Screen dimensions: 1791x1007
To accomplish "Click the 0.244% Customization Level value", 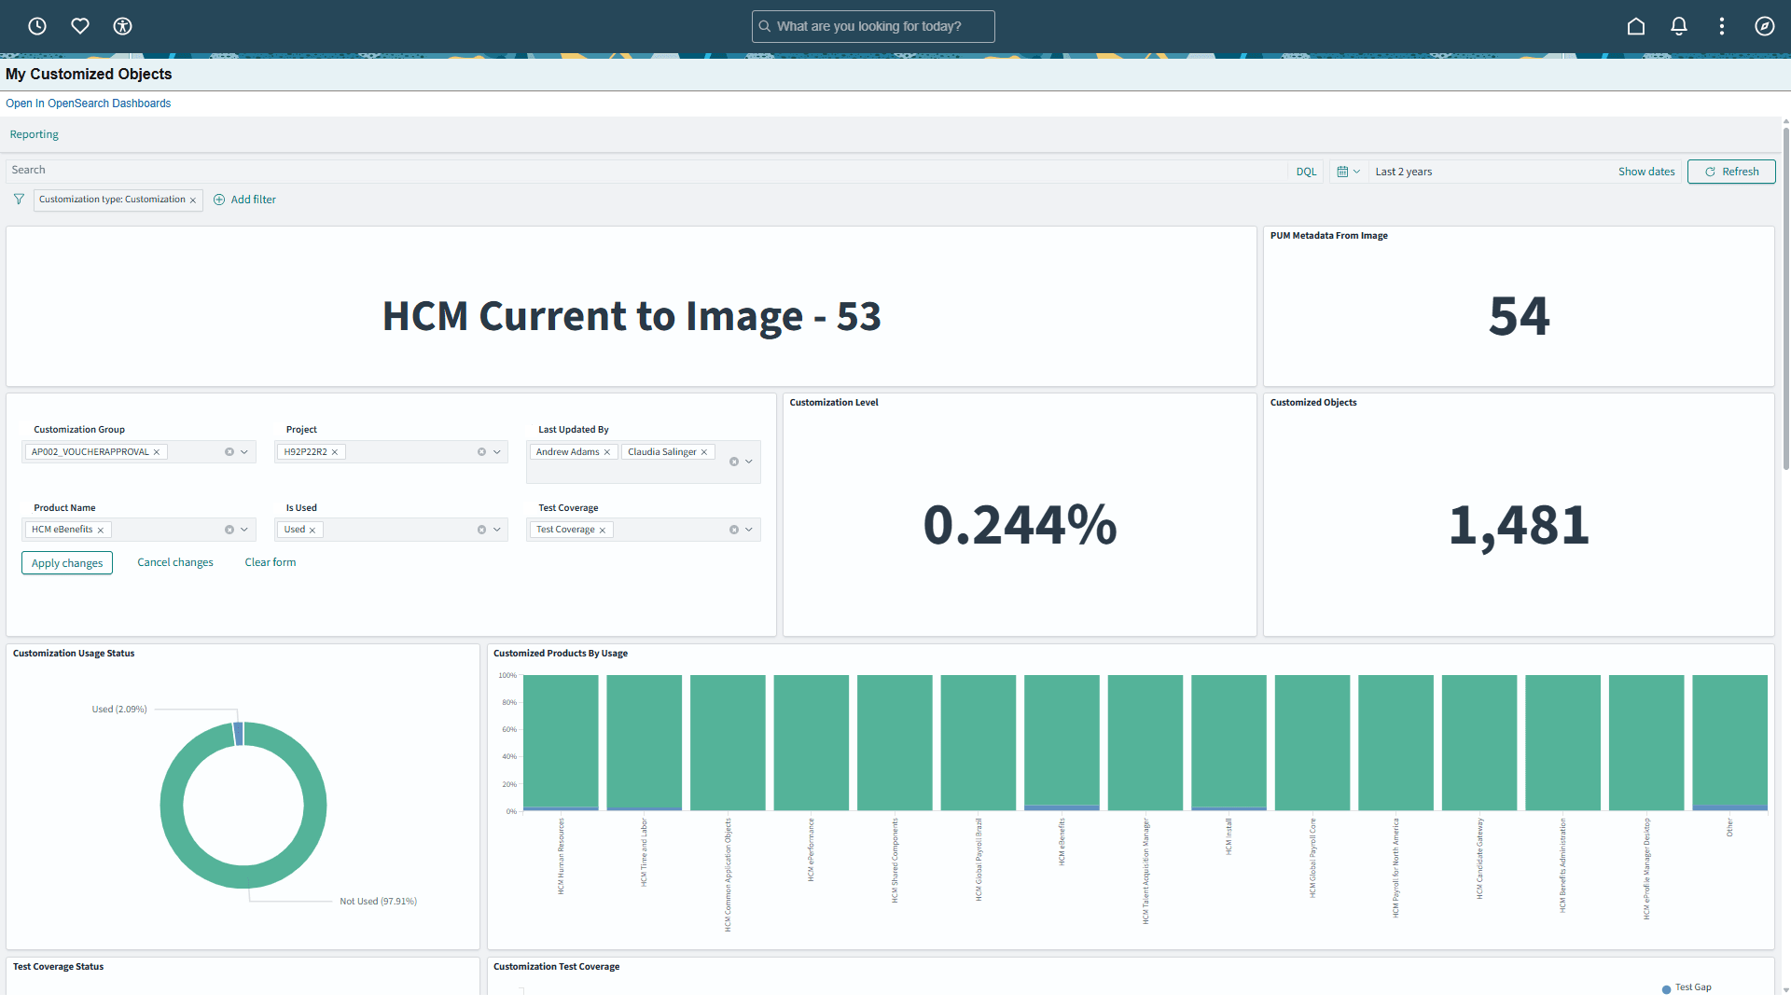I will point(1020,524).
